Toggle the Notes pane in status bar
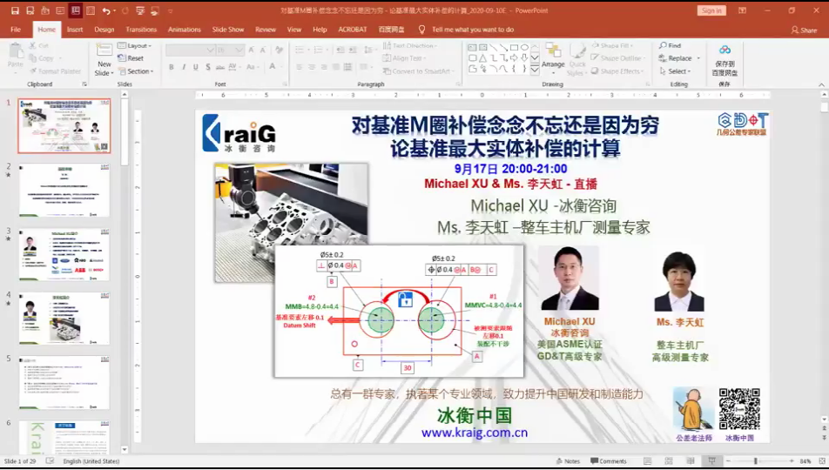Image resolution: width=829 pixels, height=470 pixels. (x=568, y=461)
